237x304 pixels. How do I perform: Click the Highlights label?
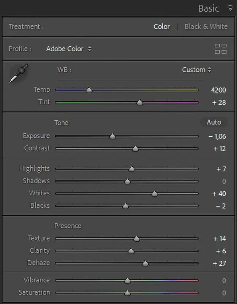(x=34, y=168)
